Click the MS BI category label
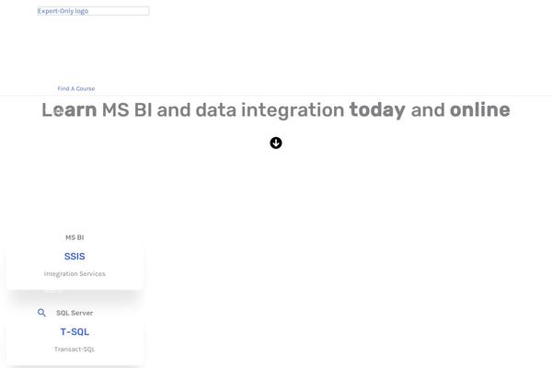 (75, 237)
